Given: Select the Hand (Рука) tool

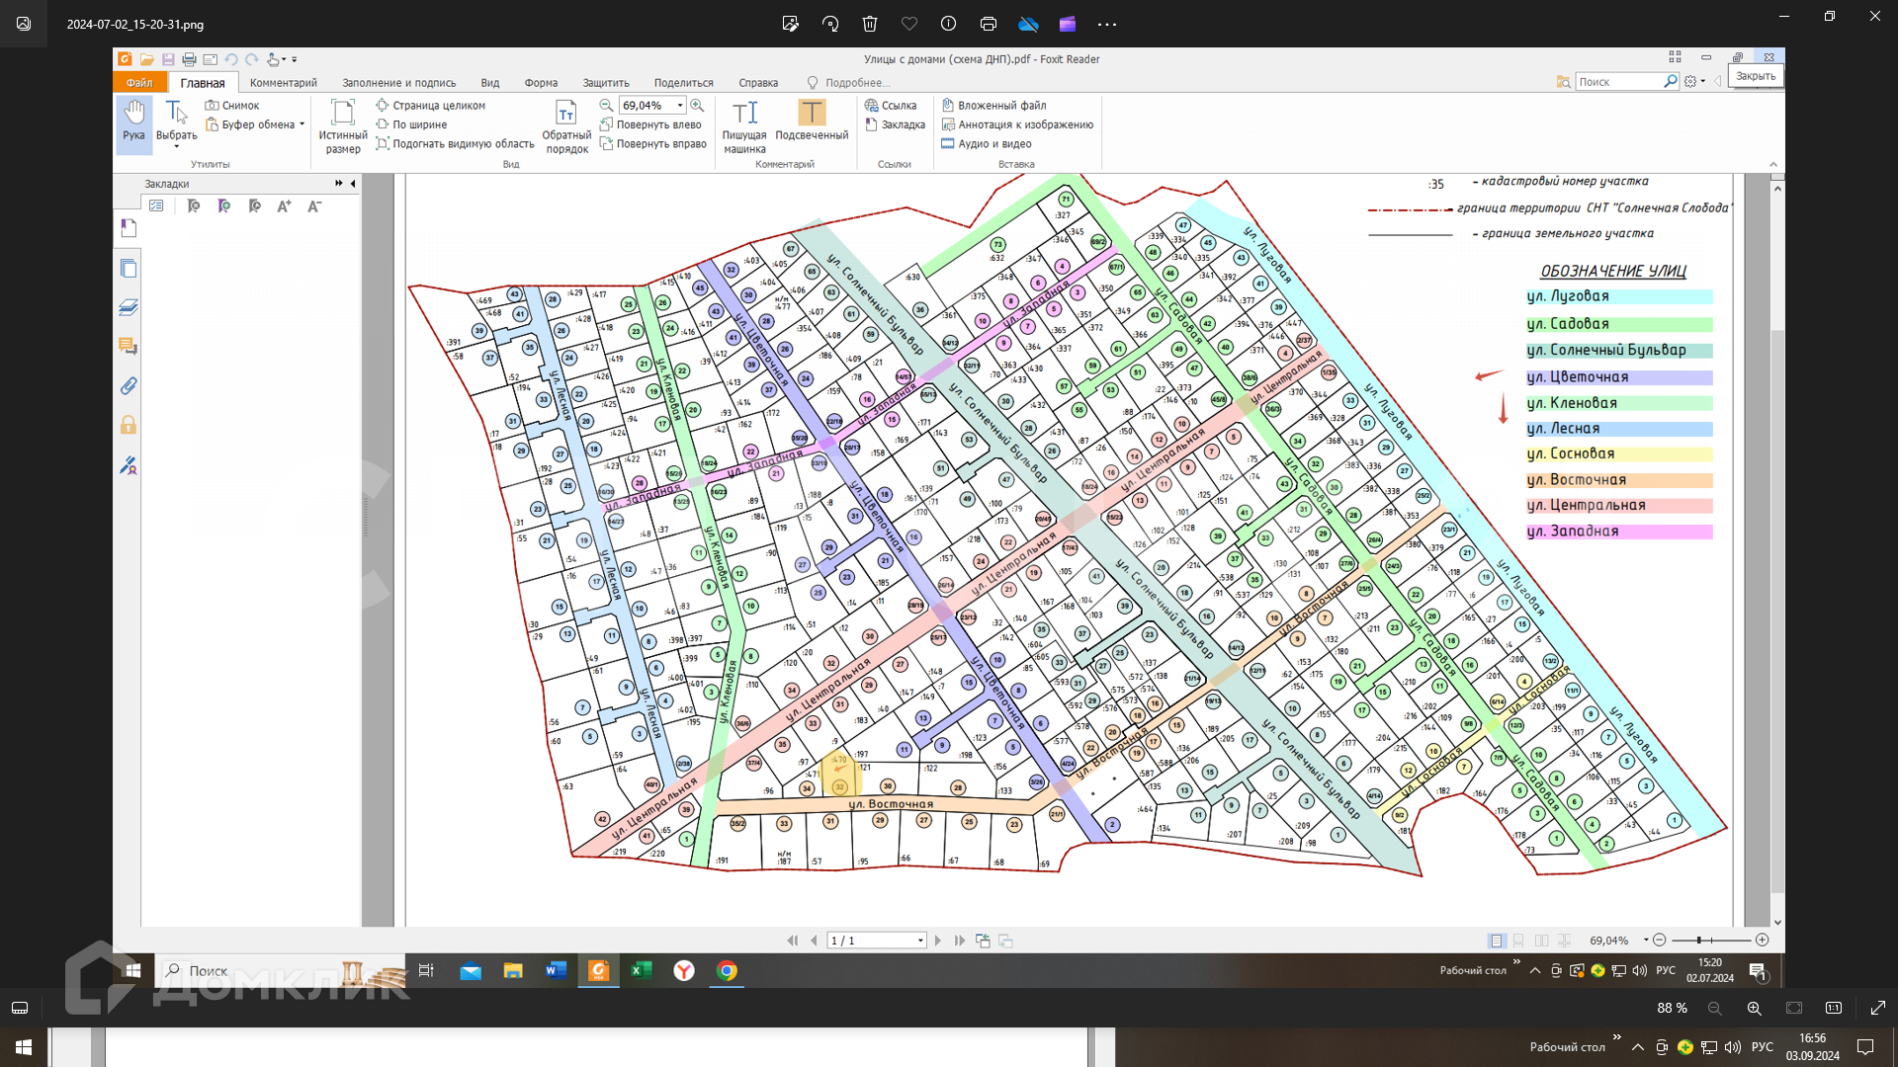Looking at the screenshot, I should [x=133, y=122].
